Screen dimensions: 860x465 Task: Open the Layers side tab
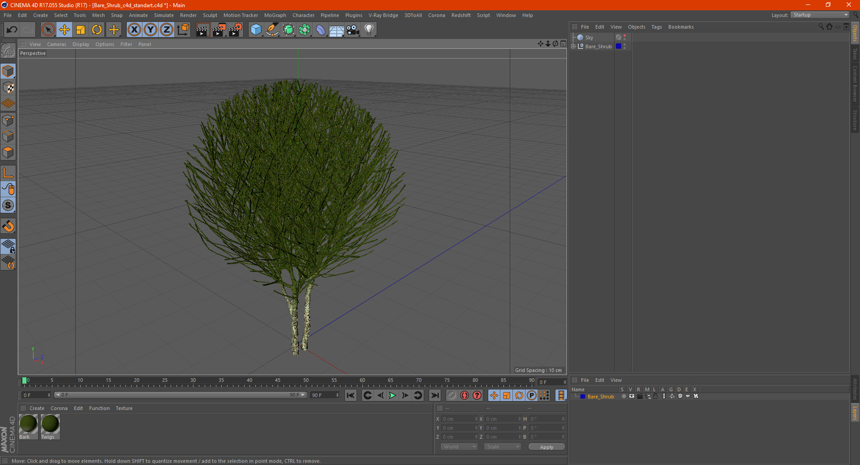point(855,412)
